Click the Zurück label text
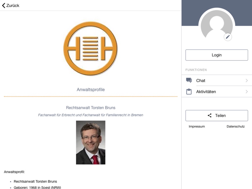 pos(13,6)
